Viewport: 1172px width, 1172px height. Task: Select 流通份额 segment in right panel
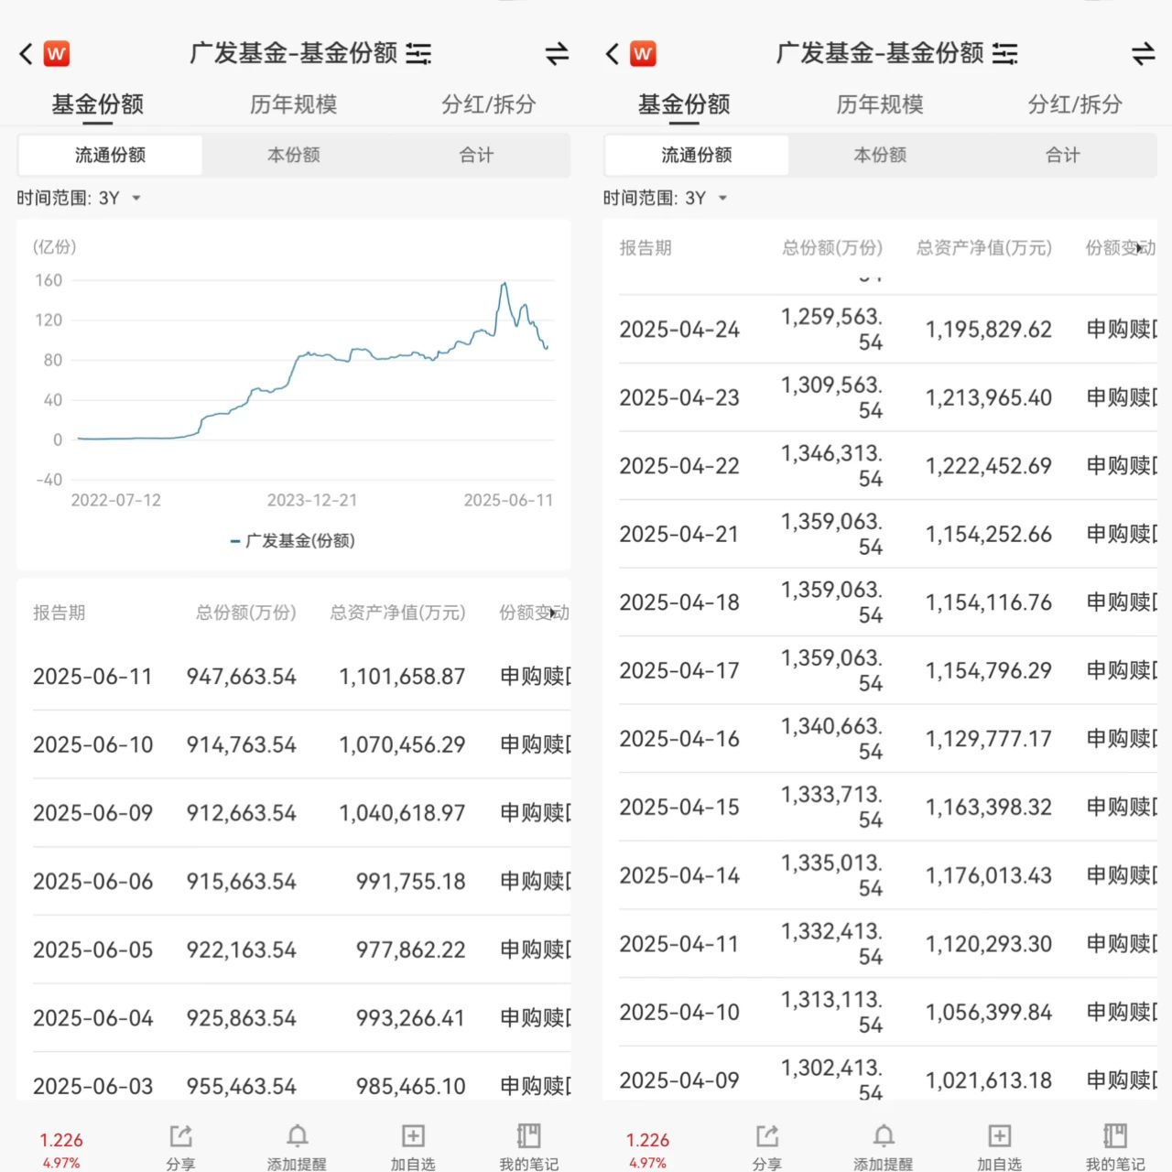tap(696, 156)
